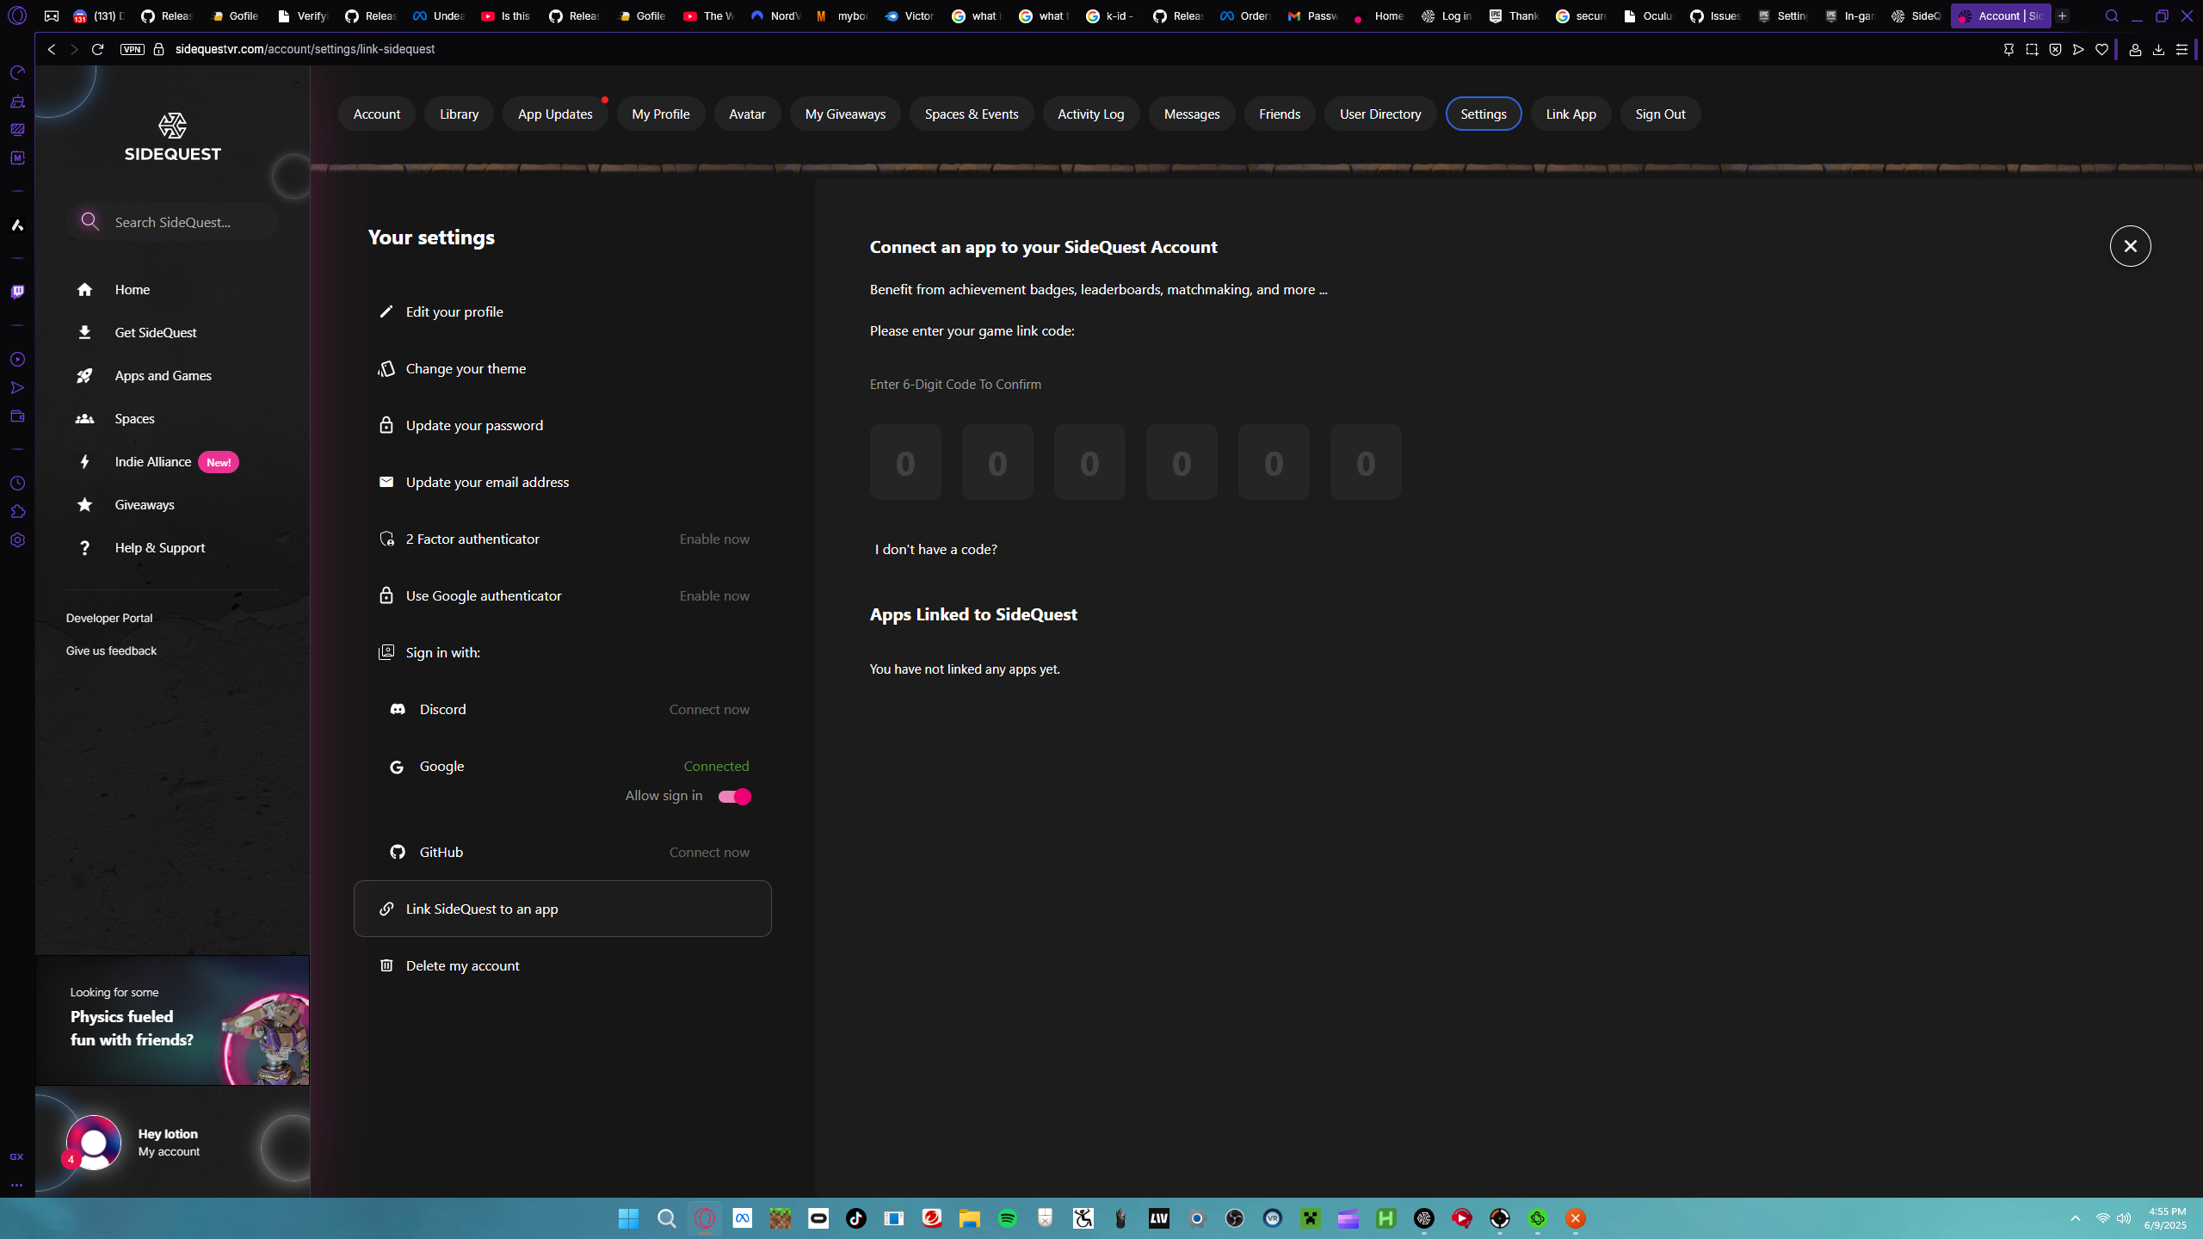Click the first digit box of link code
This screenshot has height=1239, width=2203.
(x=905, y=462)
